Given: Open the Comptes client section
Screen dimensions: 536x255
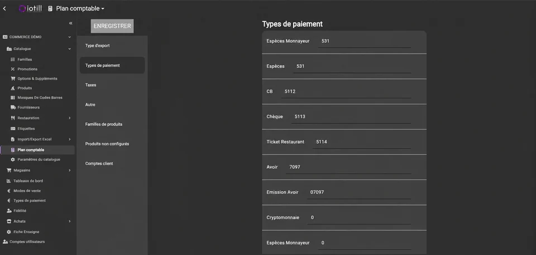Looking at the screenshot, I should point(112,164).
